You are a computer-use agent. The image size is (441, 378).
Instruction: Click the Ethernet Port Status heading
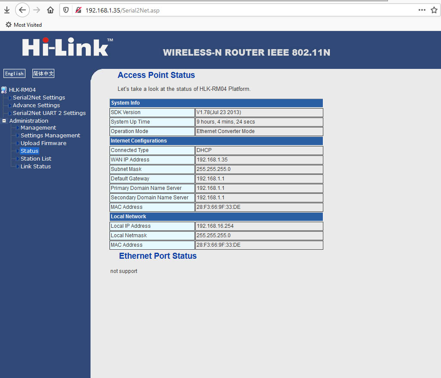pyautogui.click(x=158, y=256)
